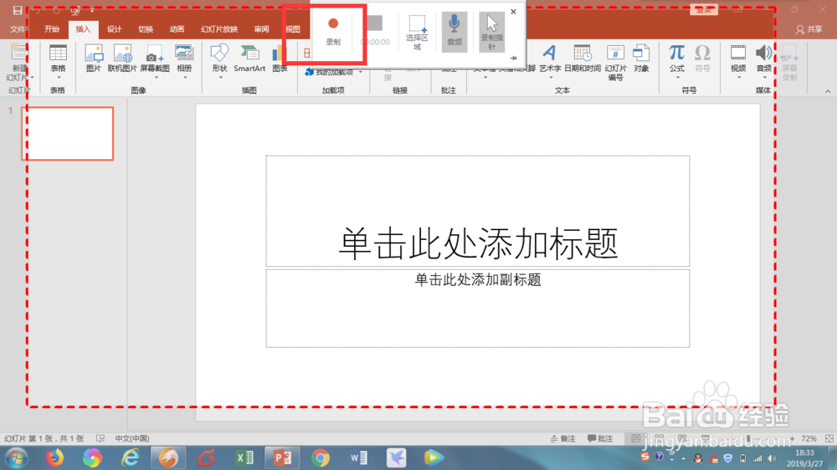Open the 艺术字 WordArt dropdown
Image resolution: width=837 pixels, height=470 pixels.
pyautogui.click(x=549, y=62)
